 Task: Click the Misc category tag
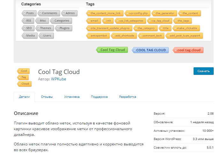(42, 21)
